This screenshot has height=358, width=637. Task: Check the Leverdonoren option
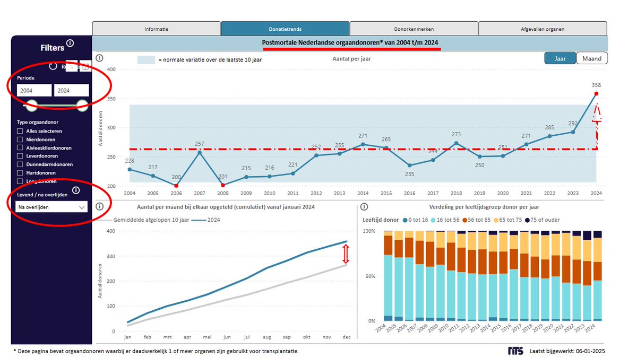coord(20,156)
